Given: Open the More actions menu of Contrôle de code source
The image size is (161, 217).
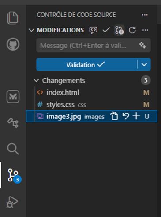Looking at the screenshot, I should [x=145, y=15].
